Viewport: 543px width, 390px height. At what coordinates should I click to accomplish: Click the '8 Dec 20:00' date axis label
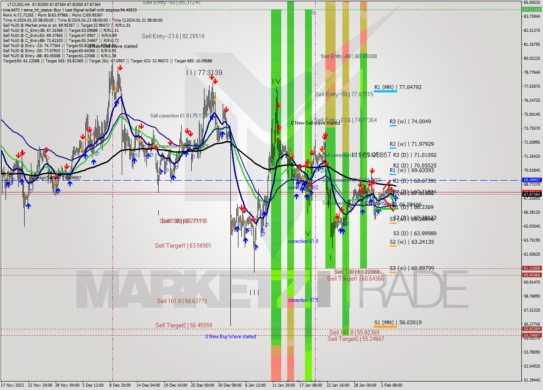[120, 385]
